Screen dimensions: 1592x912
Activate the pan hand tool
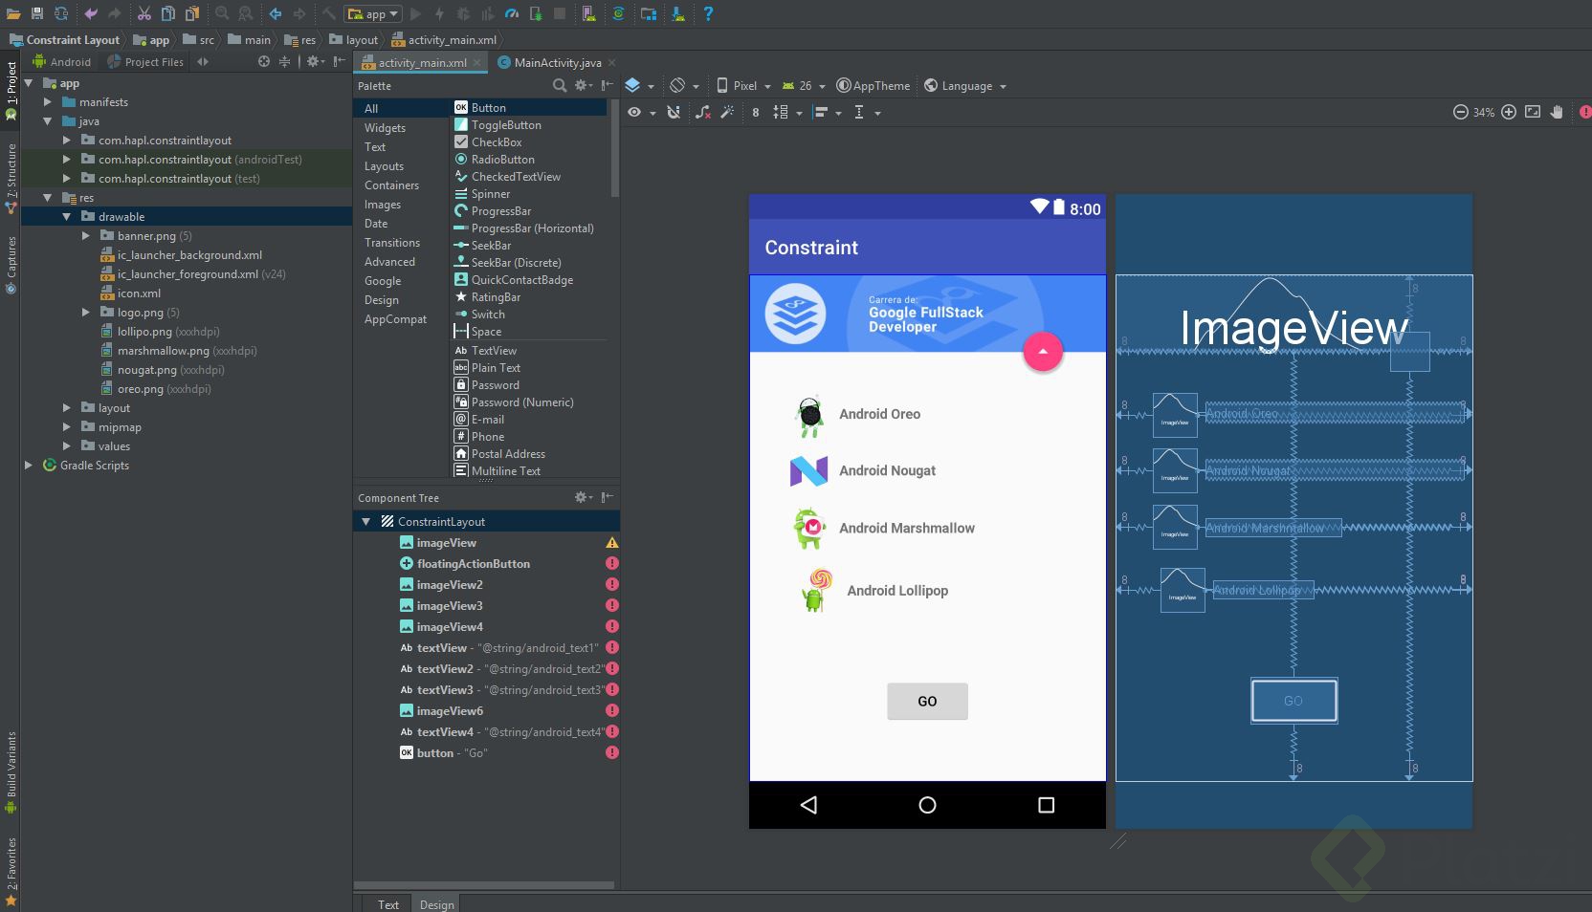1557,112
